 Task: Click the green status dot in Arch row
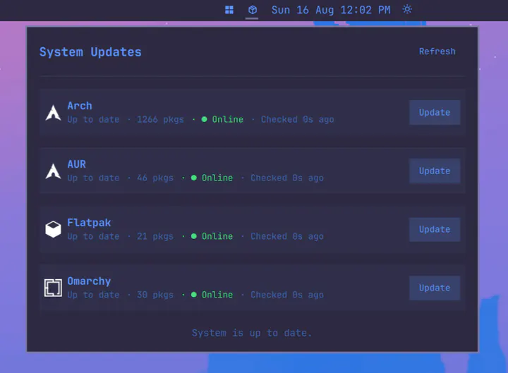204,119
